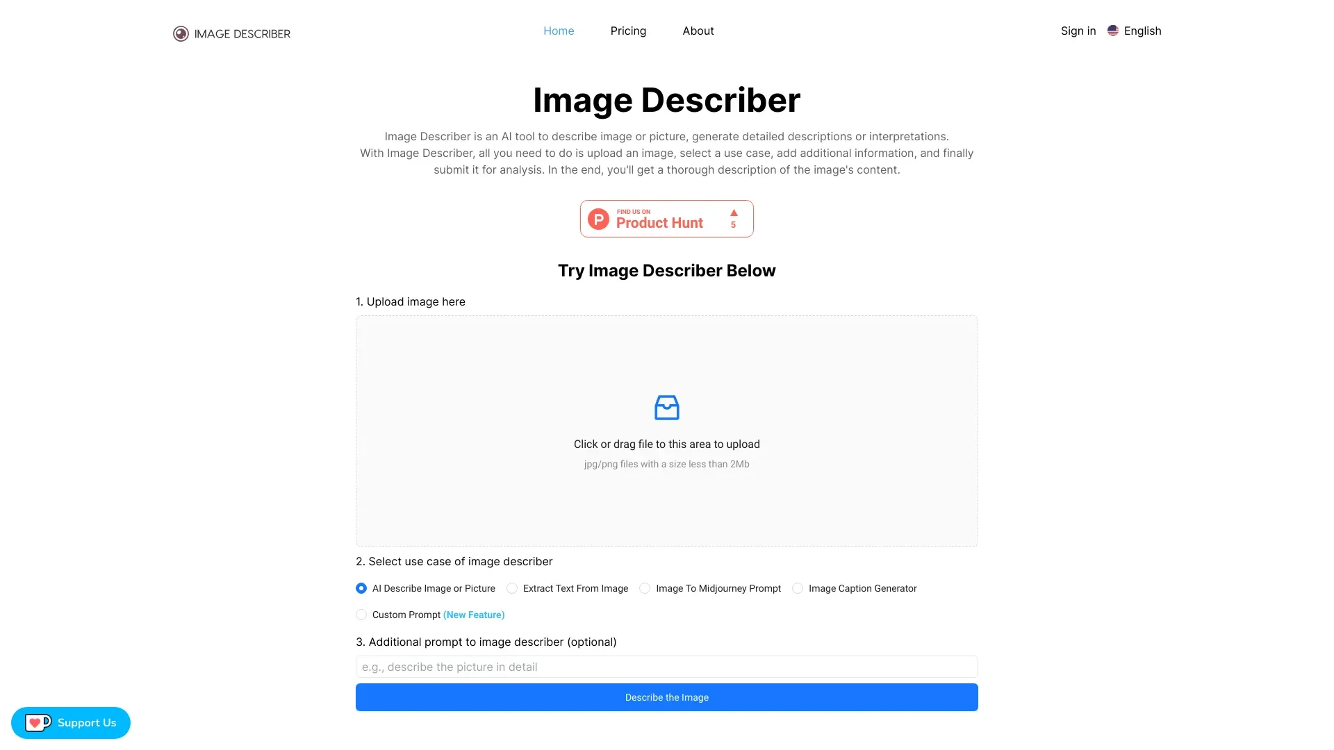Click the additional prompt input field
Viewport: 1334px width, 750px height.
(667, 666)
